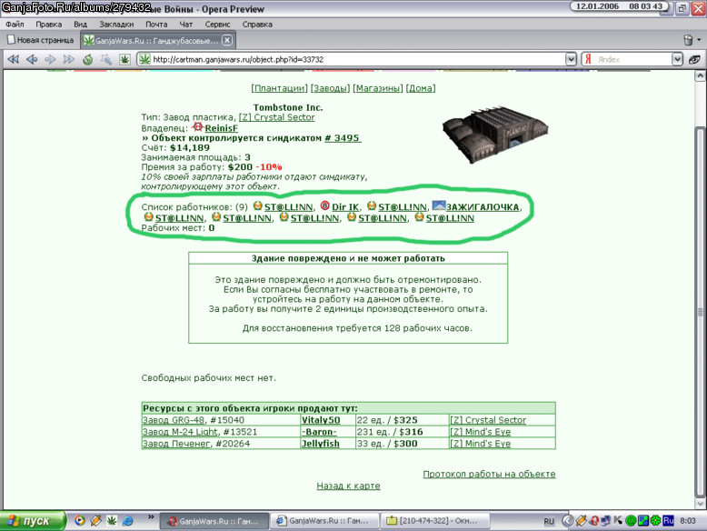
Task: Open the Заводы link
Action: pyautogui.click(x=330, y=88)
